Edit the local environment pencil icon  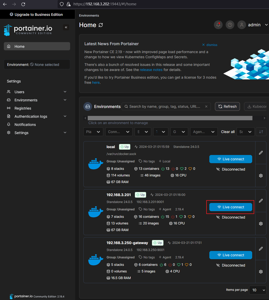click(x=261, y=153)
